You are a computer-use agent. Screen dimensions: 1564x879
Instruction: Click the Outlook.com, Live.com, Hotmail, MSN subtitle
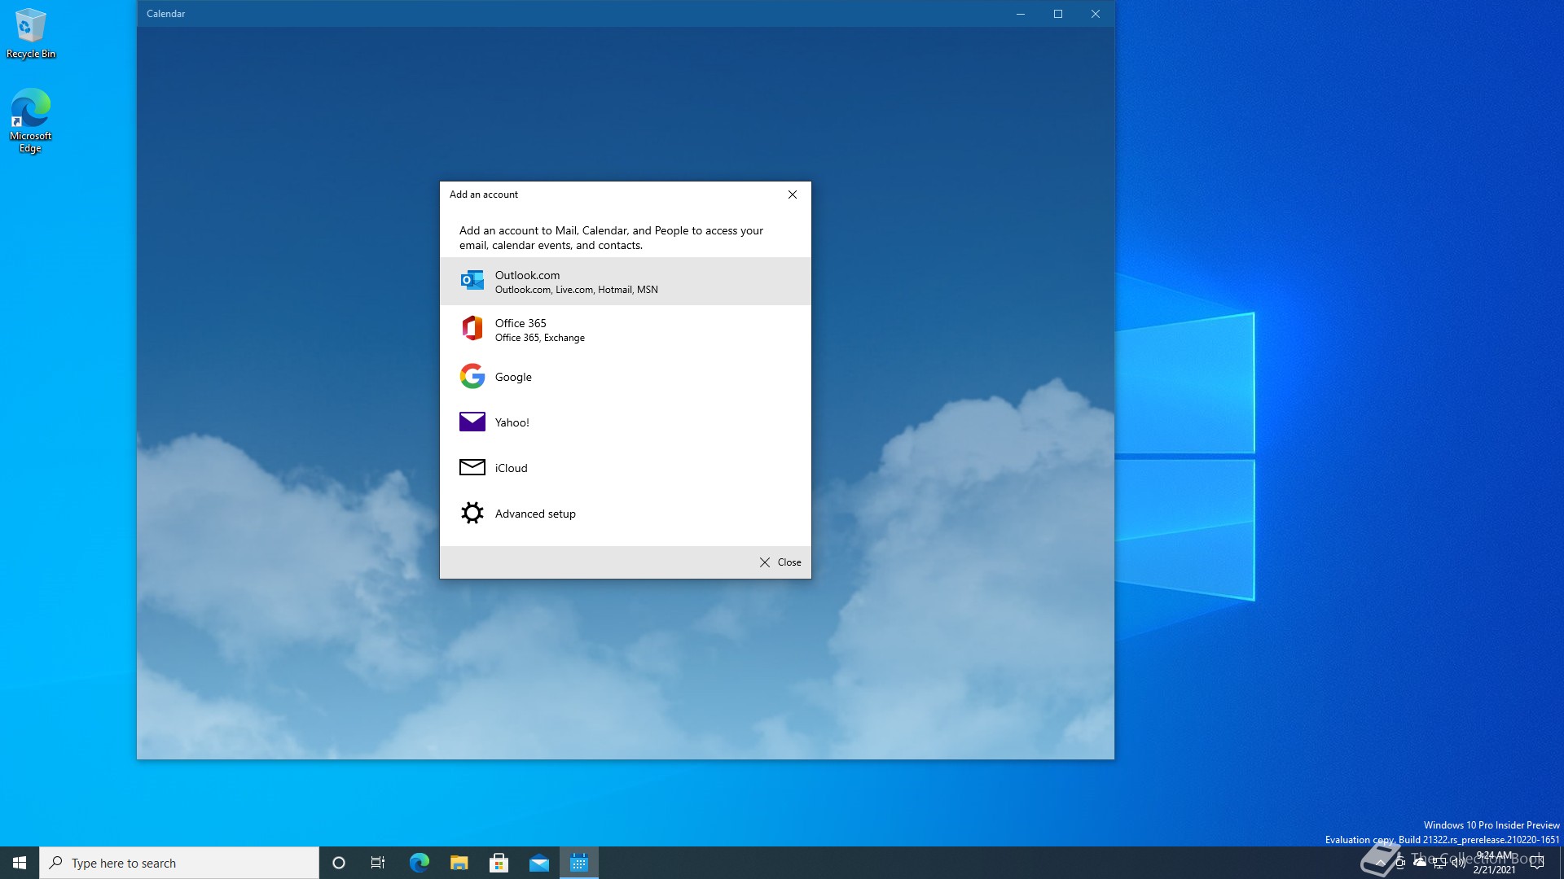pos(577,290)
